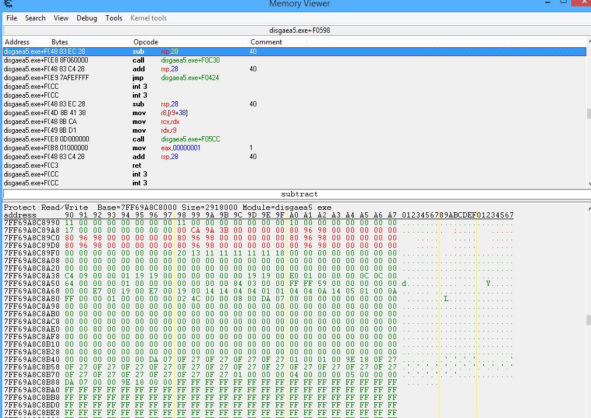
Task: Click the ASCII letter Y in hex view
Action: pyautogui.click(x=488, y=283)
